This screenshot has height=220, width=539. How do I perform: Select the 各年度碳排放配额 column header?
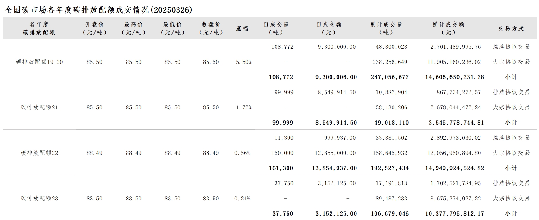tap(39, 28)
